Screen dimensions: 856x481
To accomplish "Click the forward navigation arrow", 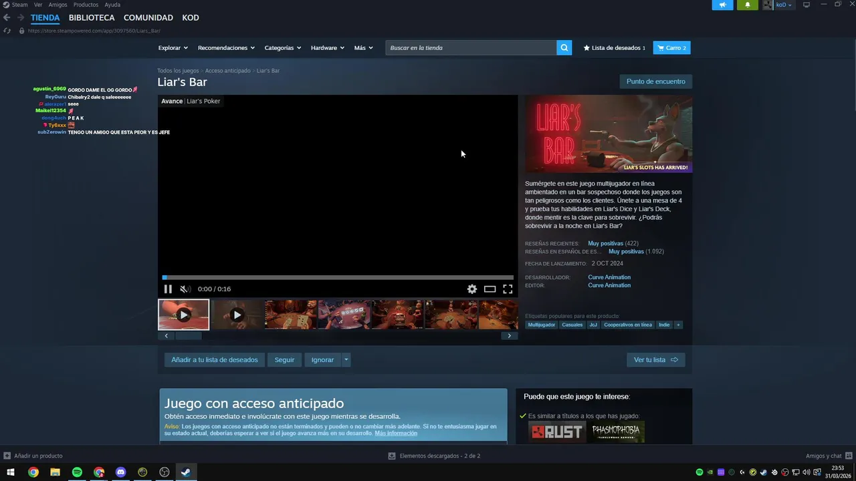I will tap(21, 18).
